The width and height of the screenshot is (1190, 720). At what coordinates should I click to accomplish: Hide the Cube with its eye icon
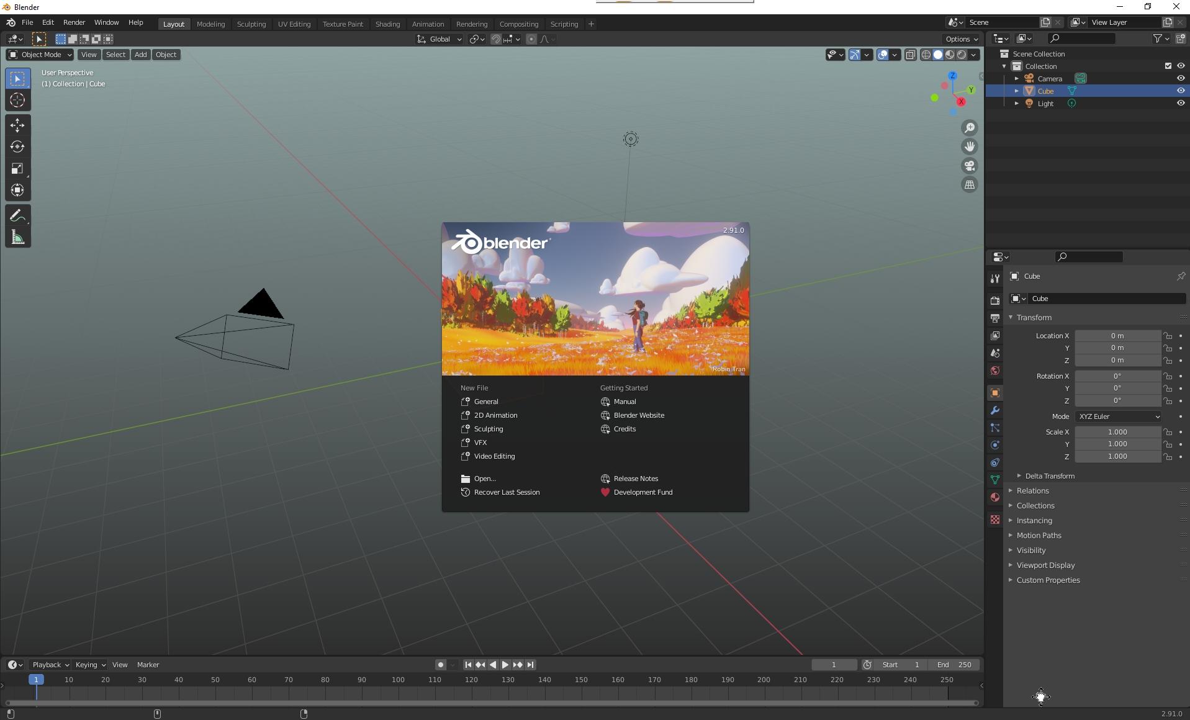point(1180,91)
